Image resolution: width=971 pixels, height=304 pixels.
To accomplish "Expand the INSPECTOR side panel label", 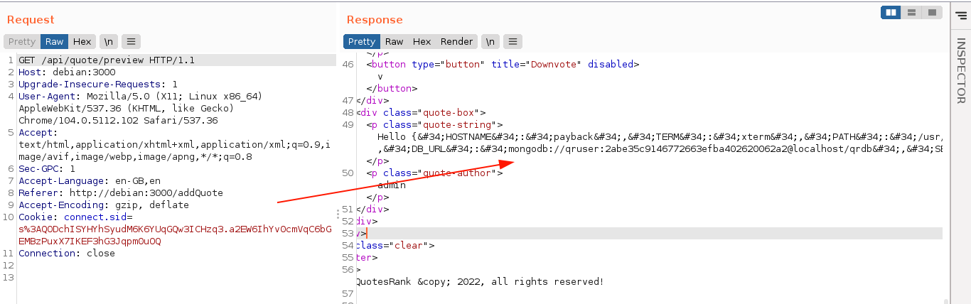I will pyautogui.click(x=960, y=71).
